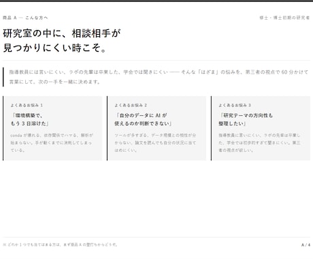The width and height of the screenshot is (313, 259).
Task: Click the card label 'よくあるお悩み 2'
Action: [x=131, y=105]
